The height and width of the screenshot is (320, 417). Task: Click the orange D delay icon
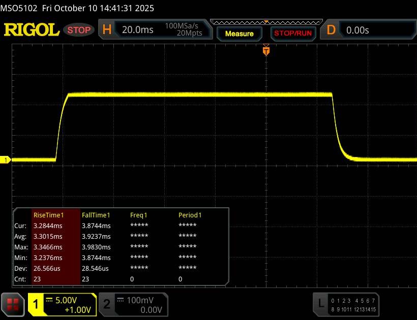pyautogui.click(x=331, y=30)
